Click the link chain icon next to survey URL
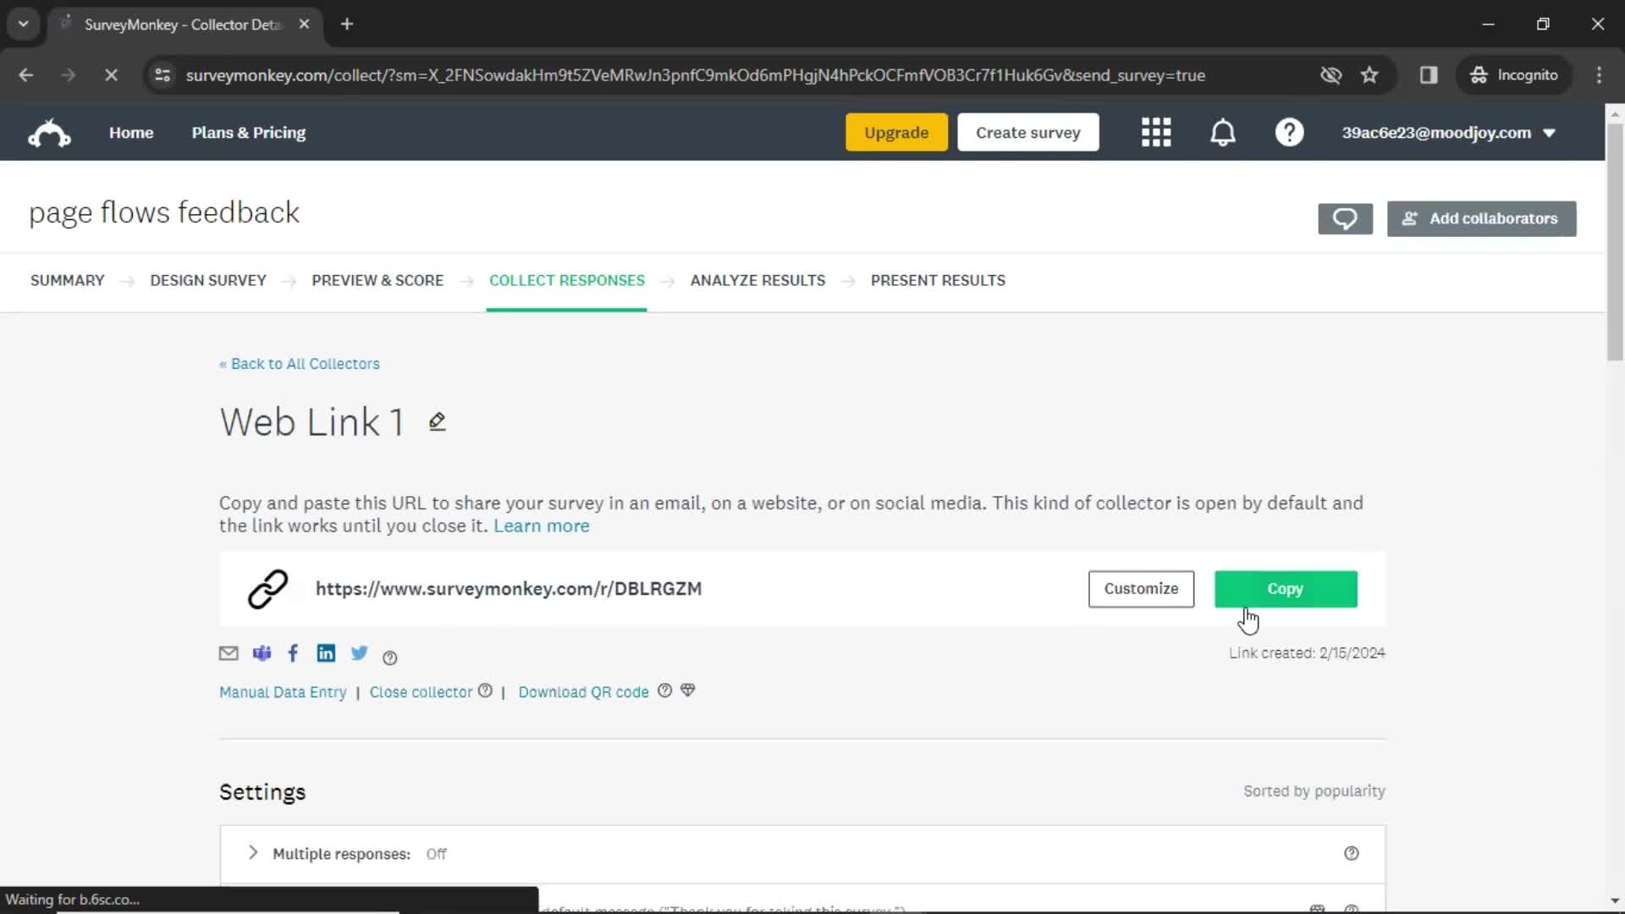The width and height of the screenshot is (1625, 914). pos(265,588)
